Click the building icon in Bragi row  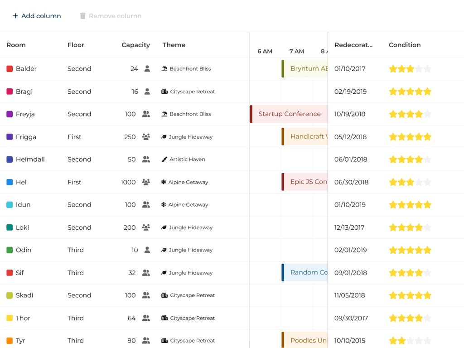164,92
